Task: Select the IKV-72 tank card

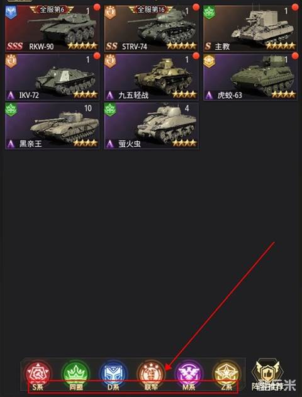Action: tap(52, 77)
